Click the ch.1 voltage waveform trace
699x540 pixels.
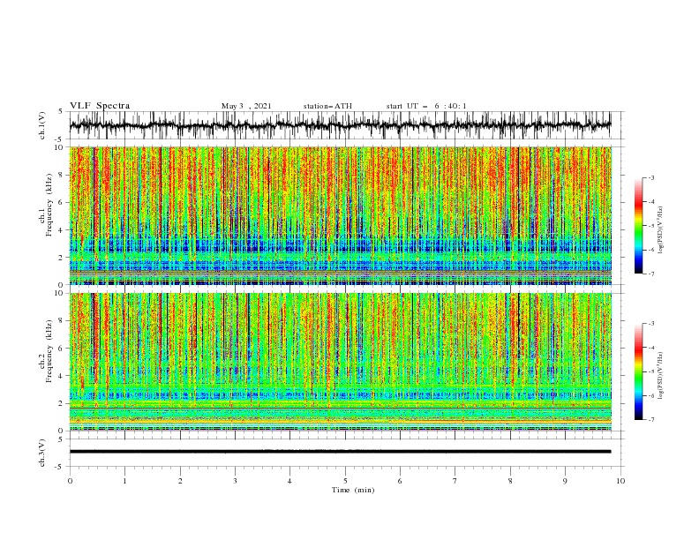coord(340,125)
